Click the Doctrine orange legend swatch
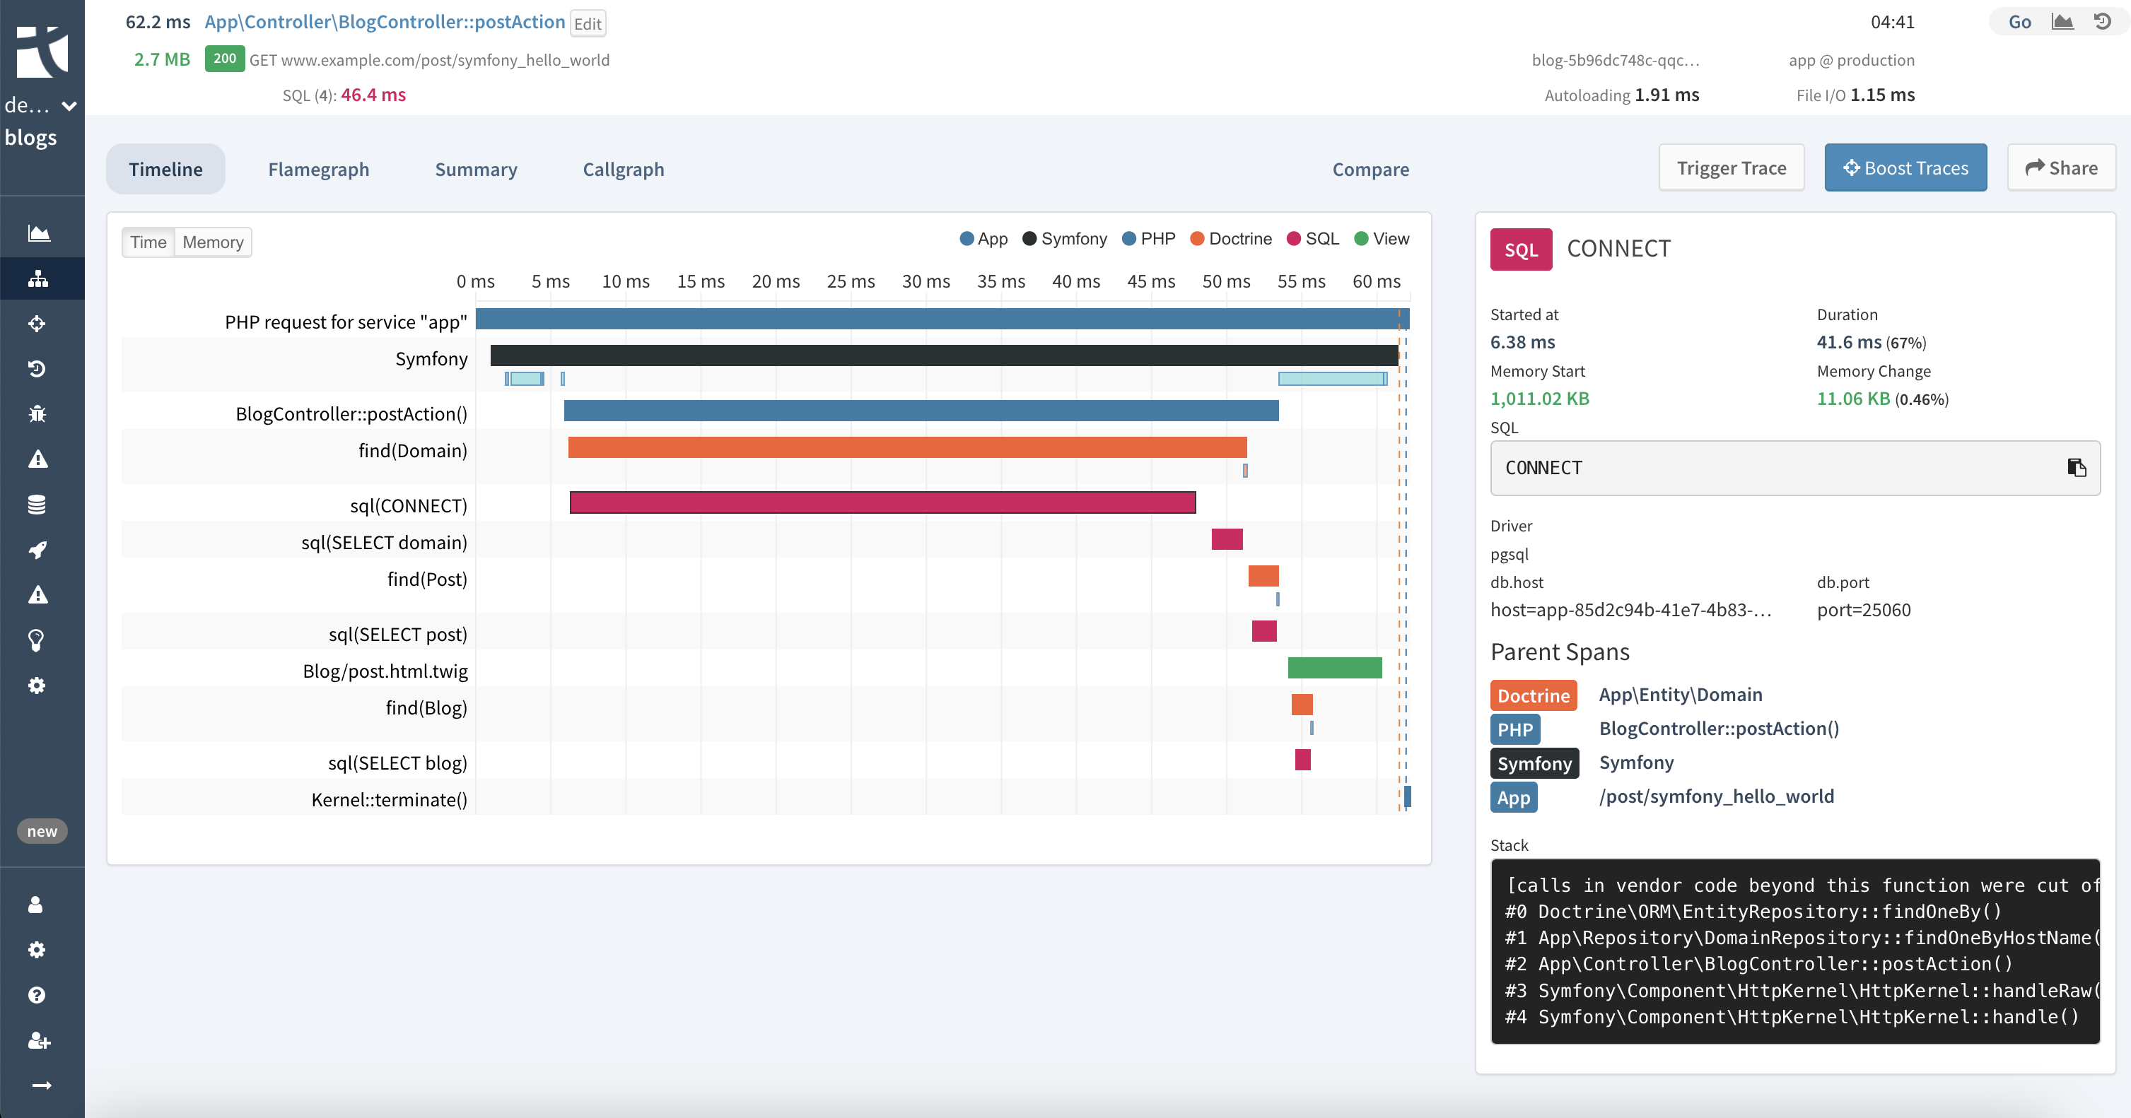The image size is (2131, 1118). (1196, 239)
